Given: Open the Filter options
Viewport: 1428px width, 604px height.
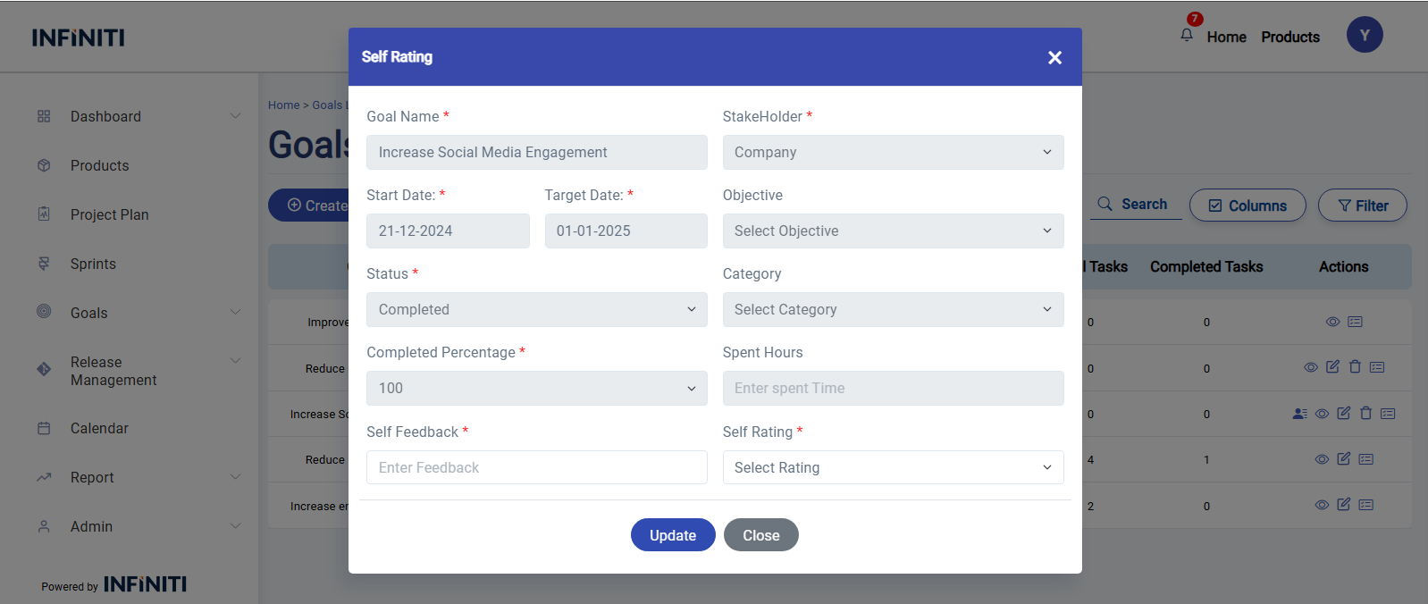Looking at the screenshot, I should click(1363, 206).
